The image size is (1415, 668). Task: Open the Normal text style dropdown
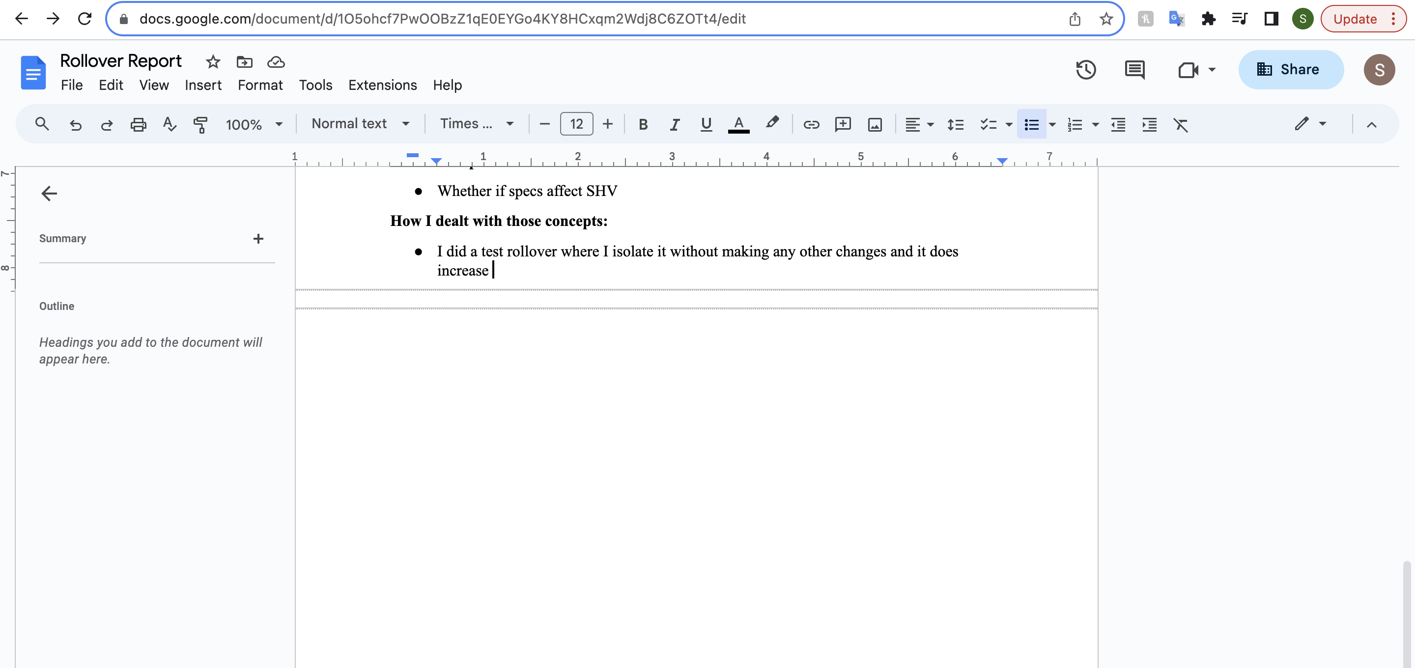[x=360, y=124]
